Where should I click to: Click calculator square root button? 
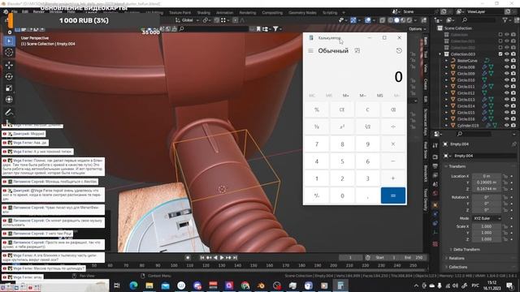(x=367, y=127)
